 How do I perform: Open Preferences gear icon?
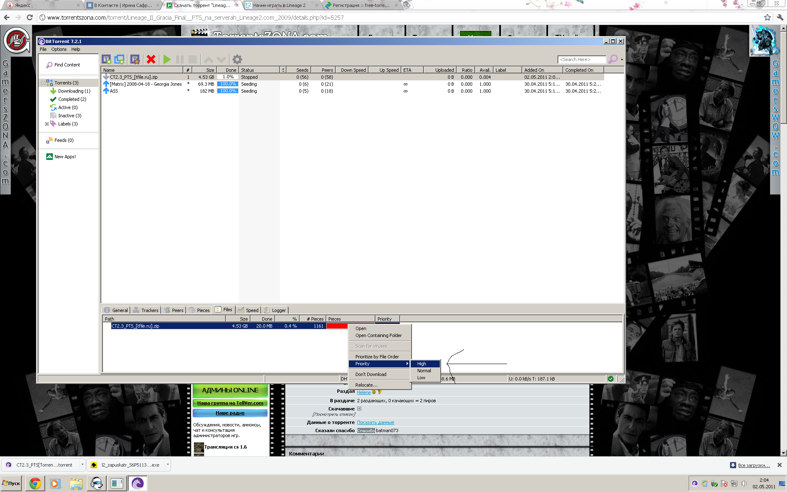coord(237,59)
